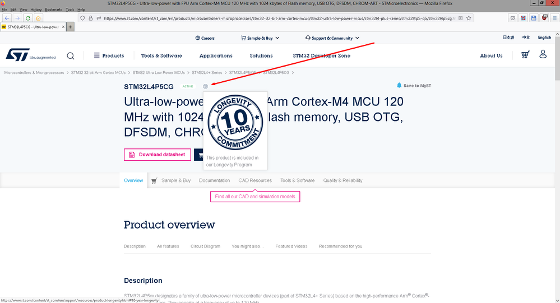Open the Firefox Bookmarks menu
This screenshot has width=560, height=303.
pos(54,10)
